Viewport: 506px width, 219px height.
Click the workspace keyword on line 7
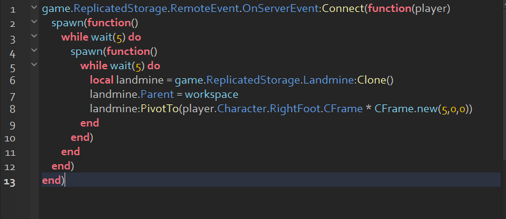pos(212,95)
